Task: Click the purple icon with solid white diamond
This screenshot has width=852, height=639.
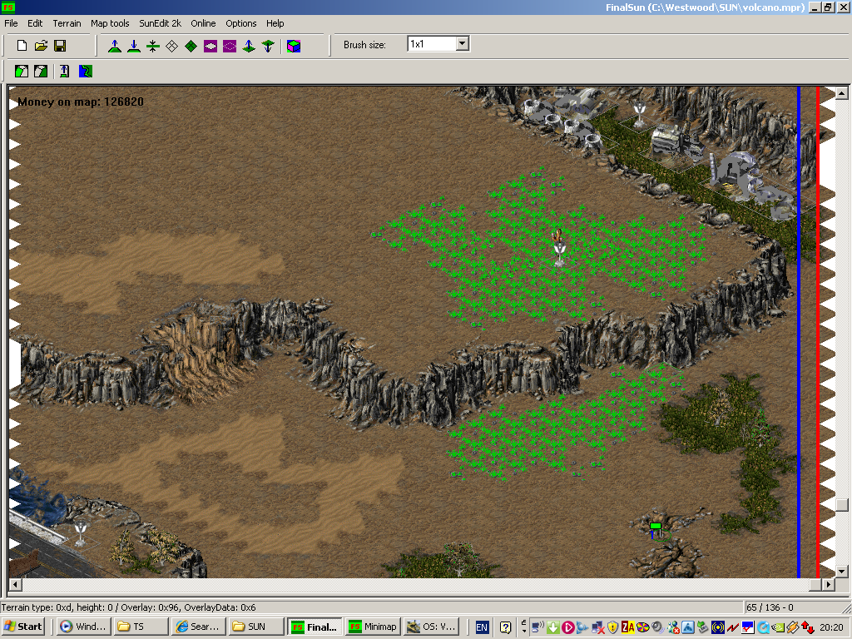Action: pos(211,47)
